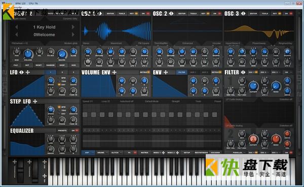Click OSC 3 Wave knob
This screenshot has height=187, width=304.
click(264, 51)
